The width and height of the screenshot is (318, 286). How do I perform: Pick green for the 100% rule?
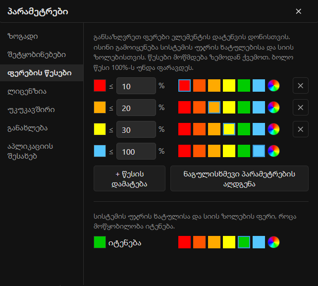tap(244, 151)
